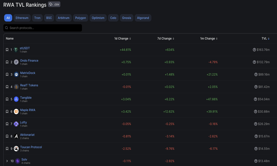This screenshot has height=166, width=277.
Task: Click the Lofty logo icon
Action: tap(16, 124)
